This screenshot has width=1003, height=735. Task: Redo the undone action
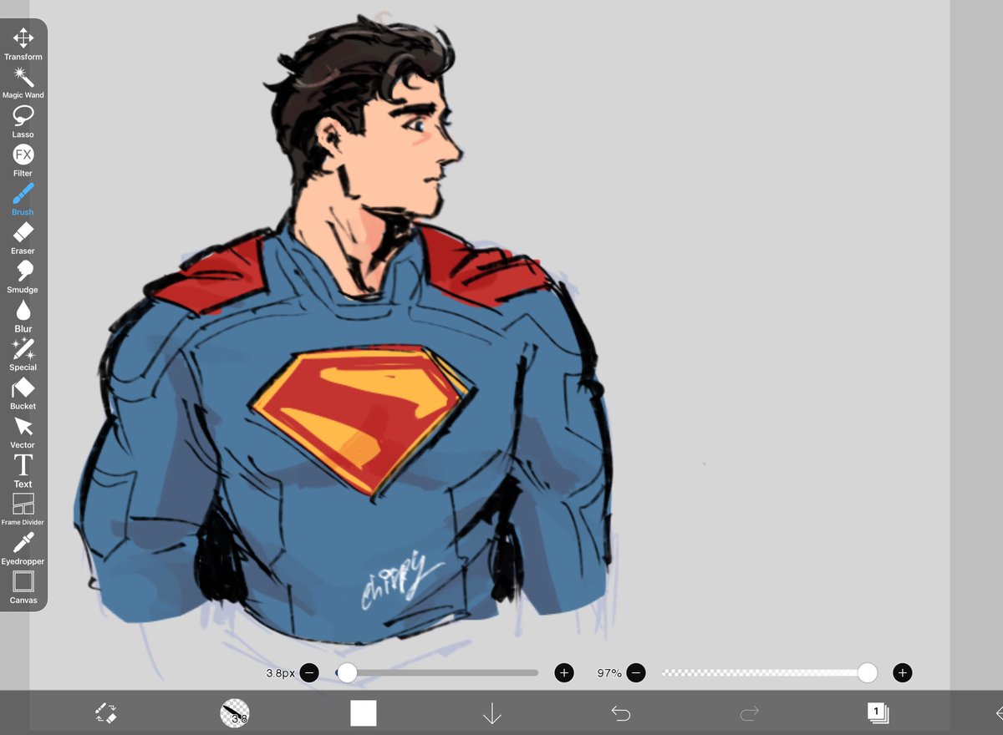click(x=749, y=713)
